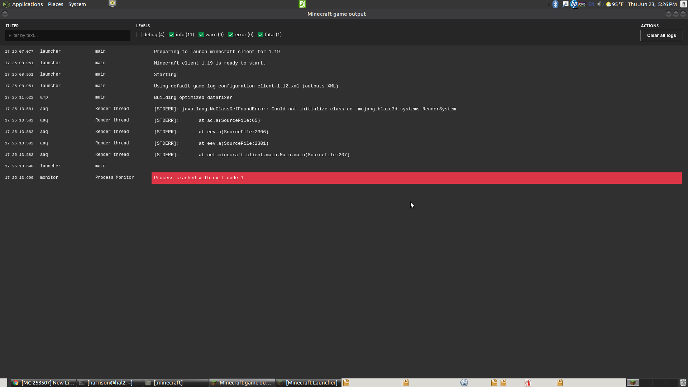Open the System menu
This screenshot has width=688, height=387.
[x=77, y=4]
